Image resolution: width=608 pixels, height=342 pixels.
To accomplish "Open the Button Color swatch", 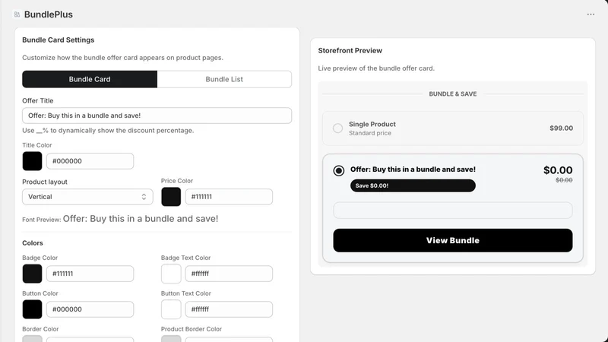I will 32,309.
